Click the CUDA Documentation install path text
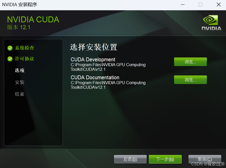This screenshot has height=168, width=226. pos(108,85)
